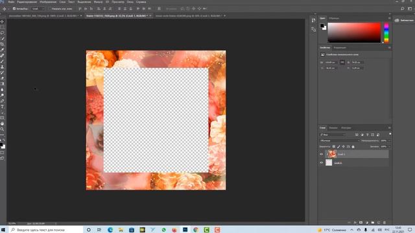Add a layer mask from Layers footer
Image resolution: width=415 pixels, height=233 pixels.
[361, 223]
